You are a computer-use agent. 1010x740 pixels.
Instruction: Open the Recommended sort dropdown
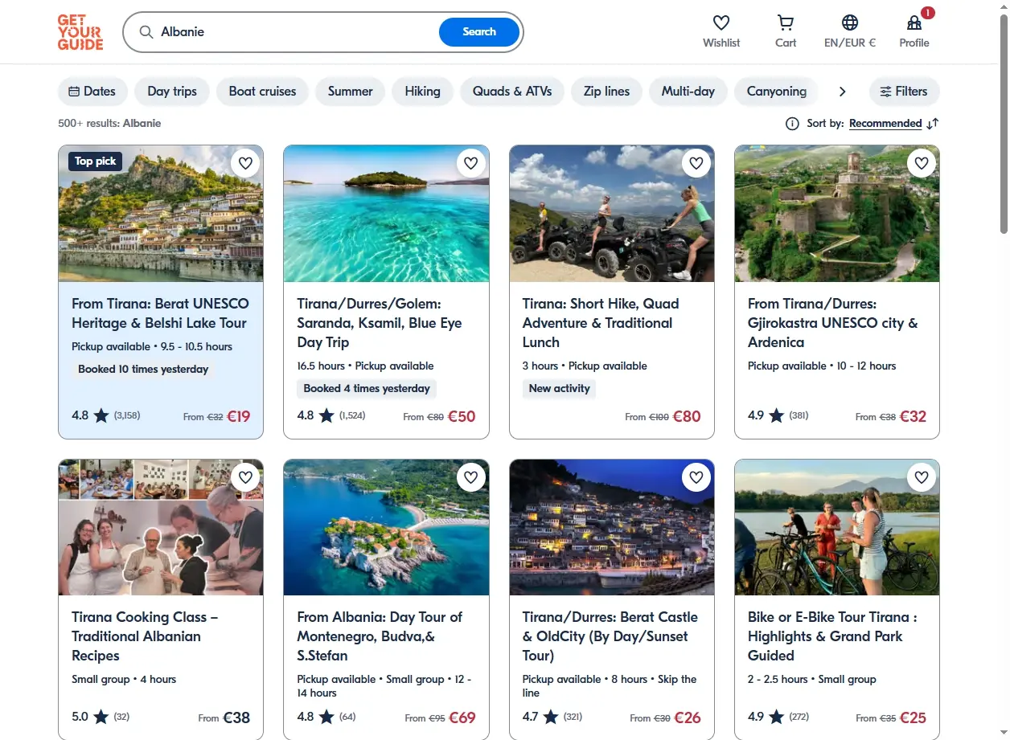885,124
